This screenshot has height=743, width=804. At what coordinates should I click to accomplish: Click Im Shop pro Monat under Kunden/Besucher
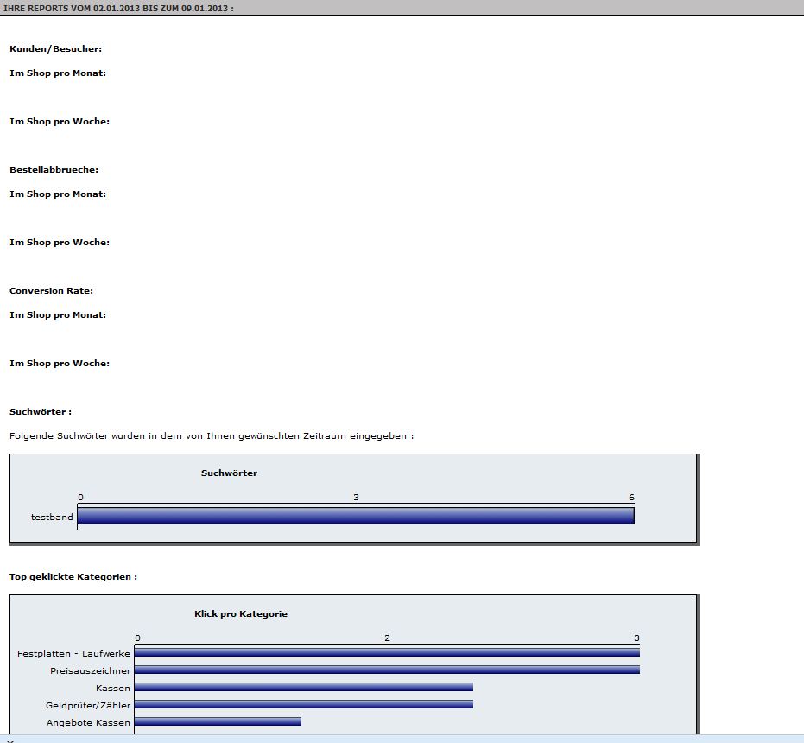[x=58, y=73]
